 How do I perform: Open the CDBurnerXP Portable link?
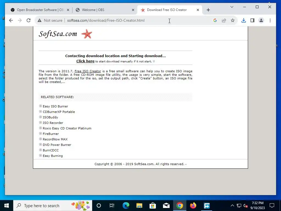59,112
